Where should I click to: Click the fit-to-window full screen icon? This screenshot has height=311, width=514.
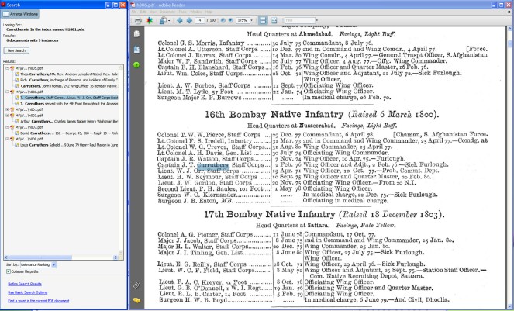point(274,20)
